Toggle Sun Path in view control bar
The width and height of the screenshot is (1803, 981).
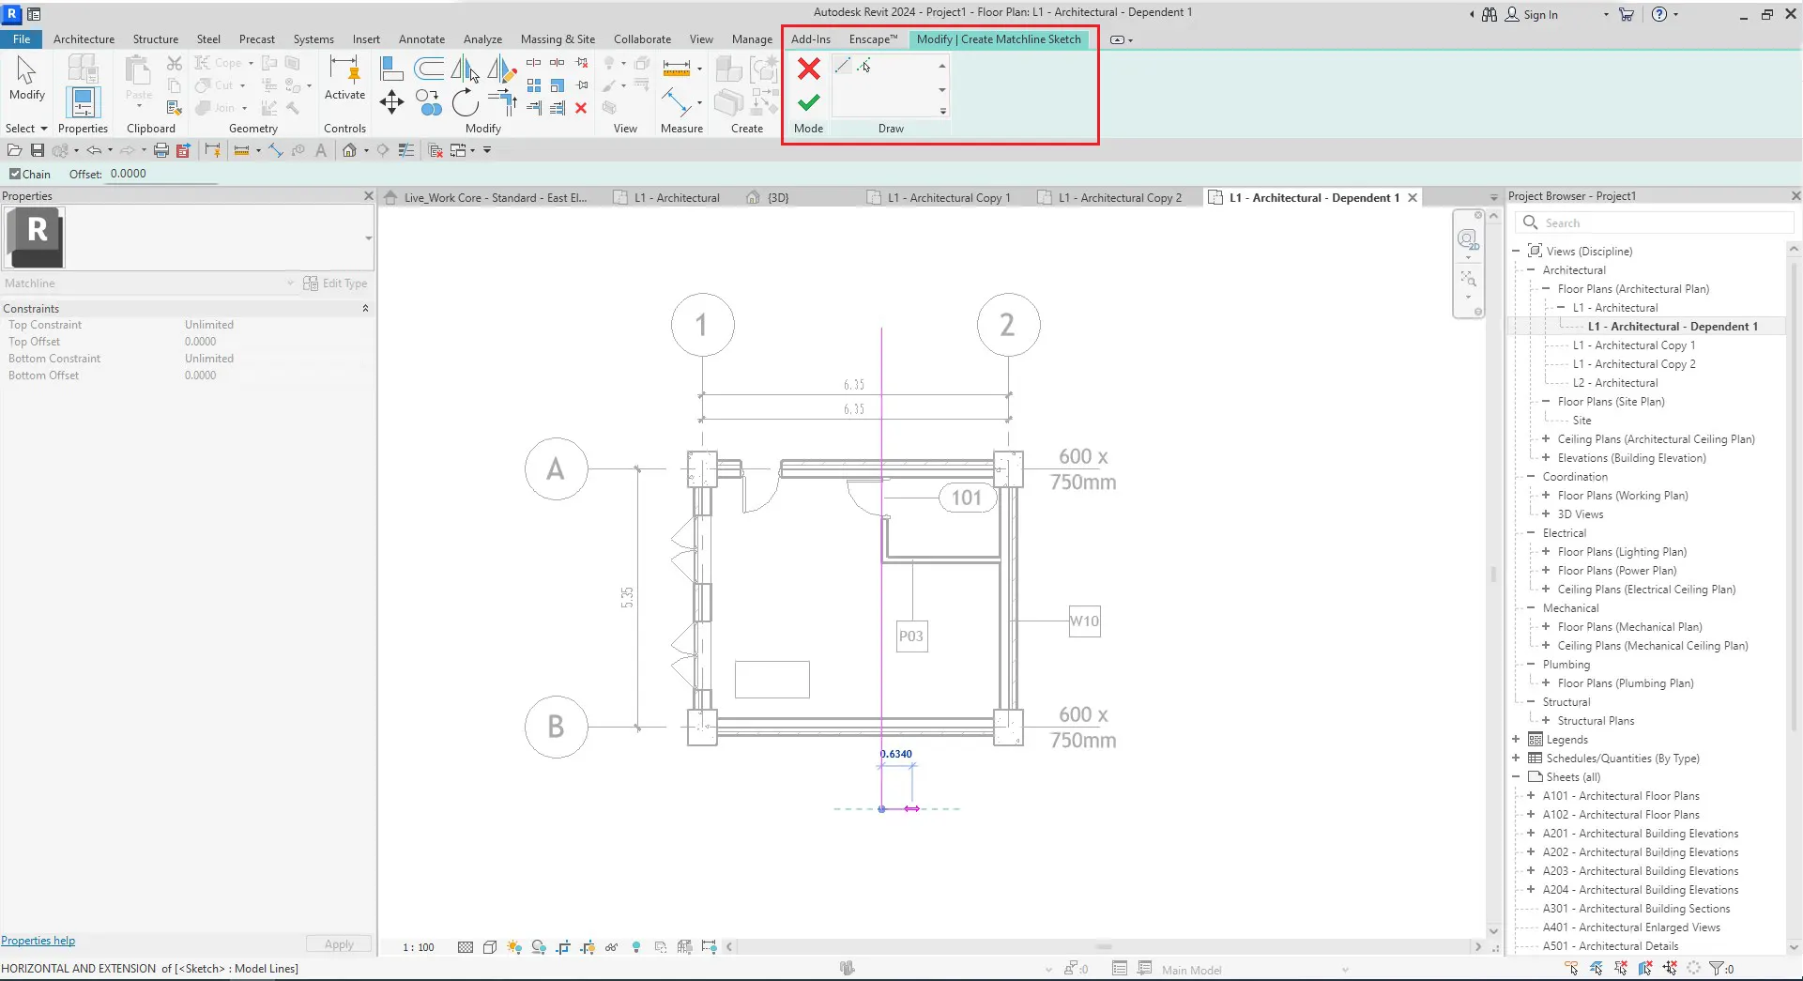click(514, 947)
